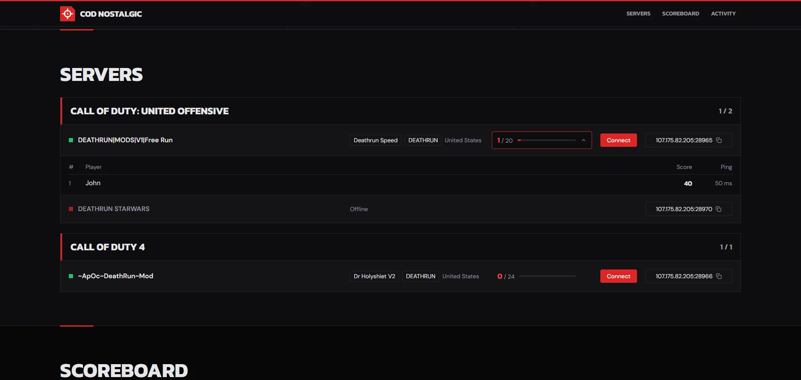The width and height of the screenshot is (801, 380).
Task: Click the 107.175.82.205:28965 address button
Action: coord(688,140)
